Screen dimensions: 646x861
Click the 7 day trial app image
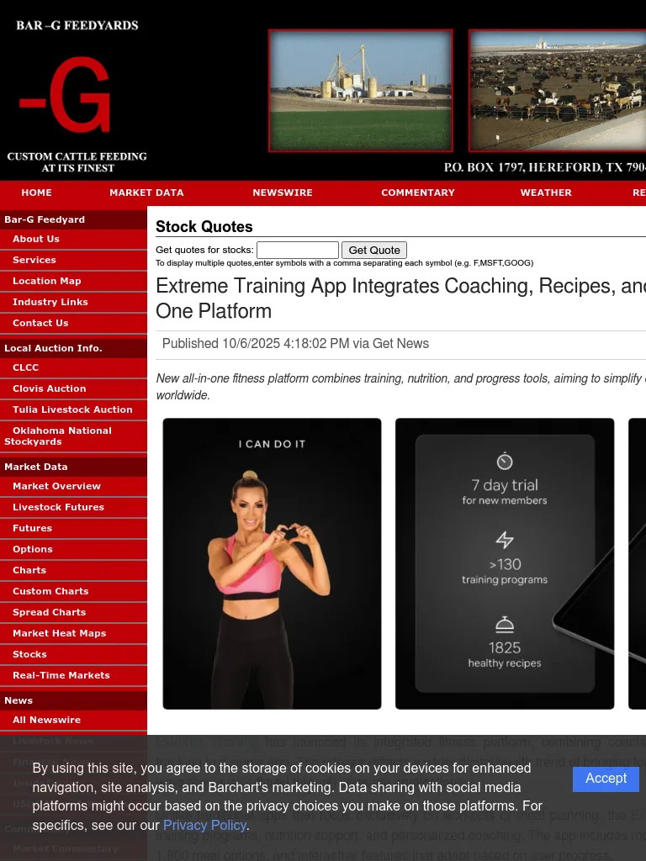click(x=505, y=563)
